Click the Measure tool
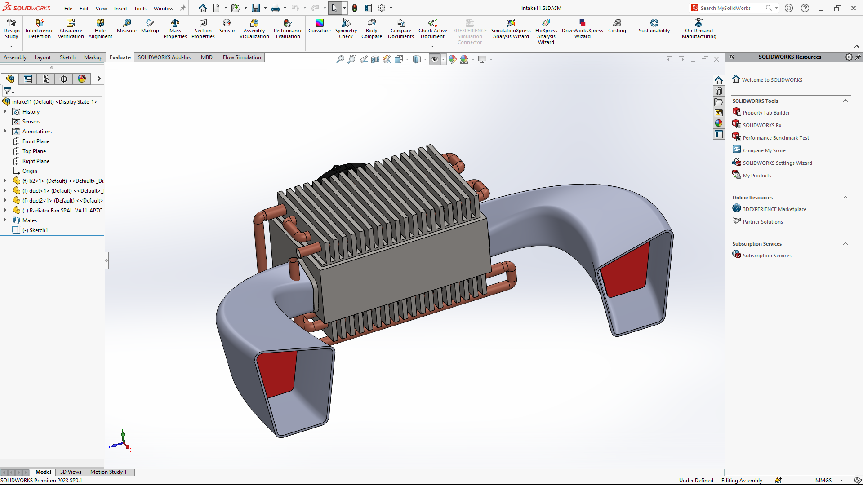The height and width of the screenshot is (485, 863). pyautogui.click(x=126, y=26)
